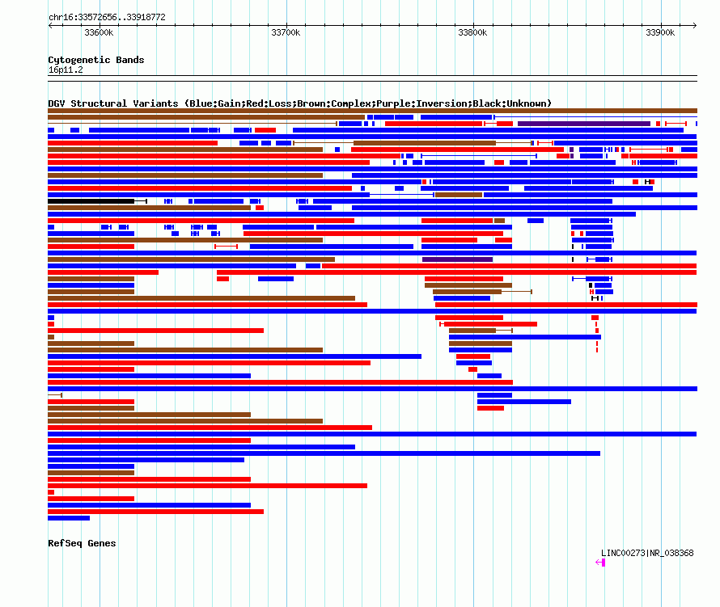Click the 16p11.2 band label
Image resolution: width=720 pixels, height=607 pixels.
click(x=66, y=70)
